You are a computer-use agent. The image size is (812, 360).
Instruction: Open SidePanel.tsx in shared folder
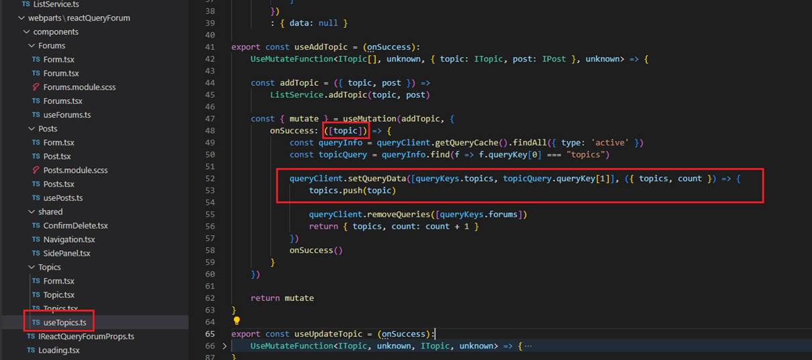tap(66, 253)
